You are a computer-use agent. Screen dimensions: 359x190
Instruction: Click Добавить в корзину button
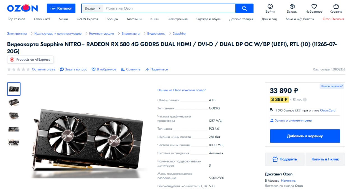[305, 136]
